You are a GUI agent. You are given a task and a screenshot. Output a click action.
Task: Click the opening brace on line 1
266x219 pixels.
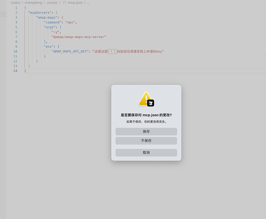[x=25, y=8]
